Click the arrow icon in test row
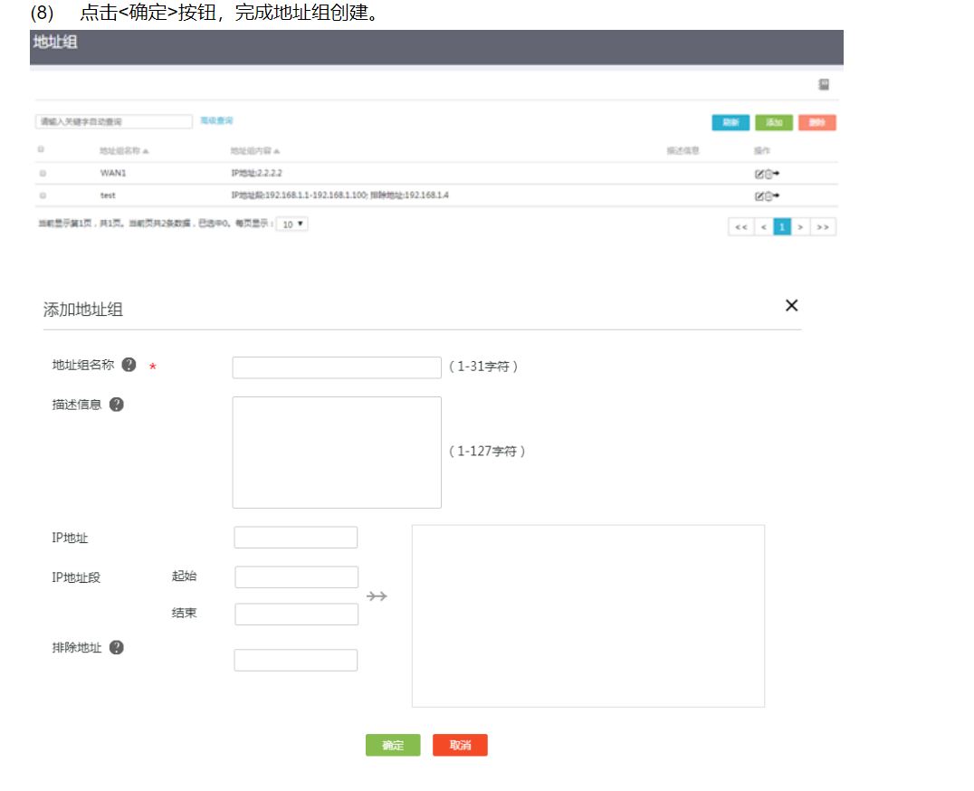This screenshot has height=791, width=974. [776, 195]
